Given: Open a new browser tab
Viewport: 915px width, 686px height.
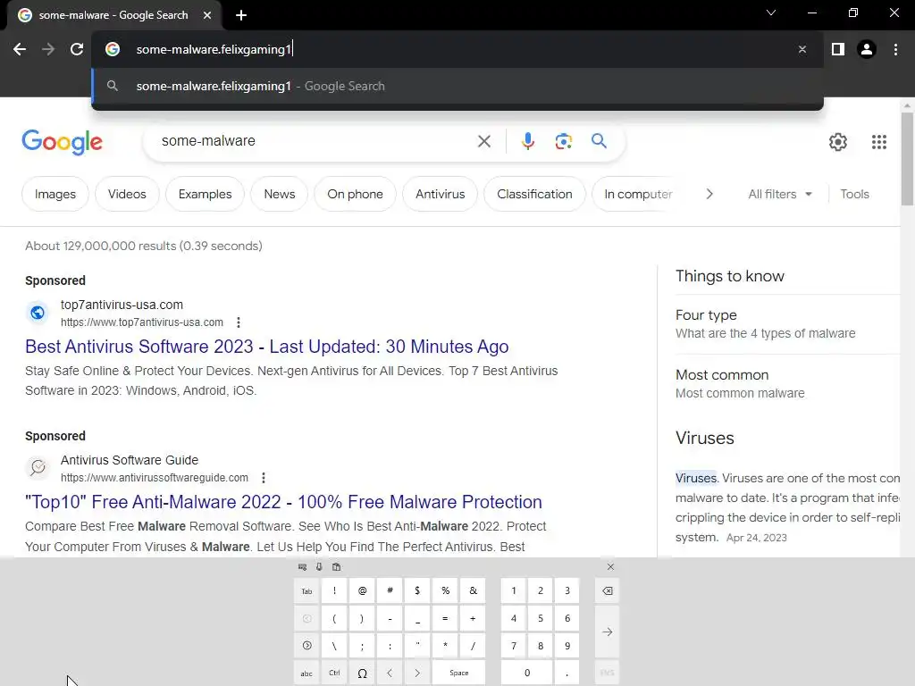Looking at the screenshot, I should click(x=241, y=15).
